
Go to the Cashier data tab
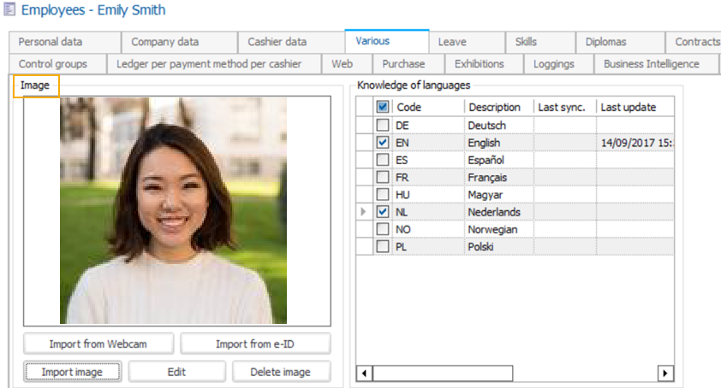click(277, 42)
